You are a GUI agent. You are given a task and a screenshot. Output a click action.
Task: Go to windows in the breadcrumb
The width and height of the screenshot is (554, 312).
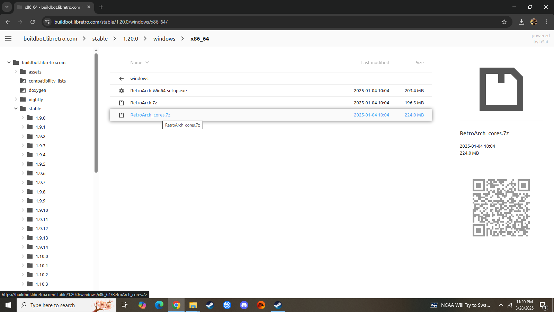pos(164,38)
